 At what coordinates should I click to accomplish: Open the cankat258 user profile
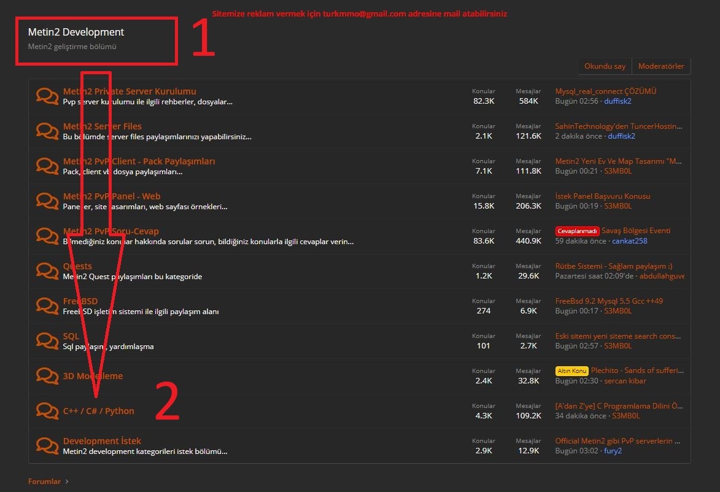(630, 241)
